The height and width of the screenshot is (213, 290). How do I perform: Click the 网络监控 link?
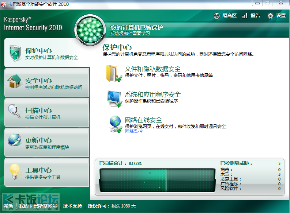tap(134, 131)
